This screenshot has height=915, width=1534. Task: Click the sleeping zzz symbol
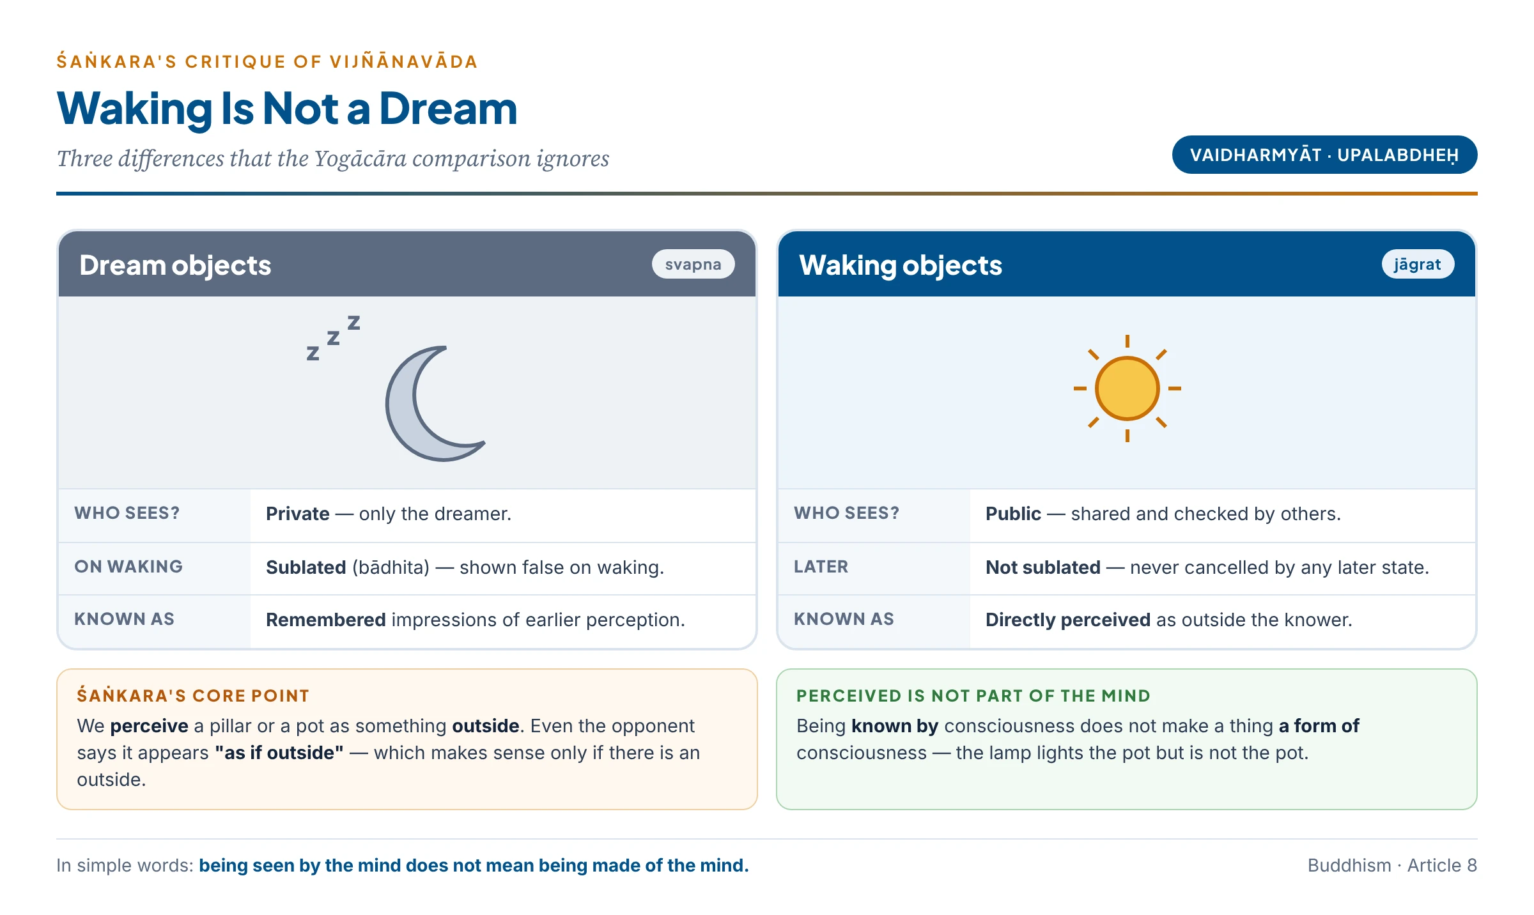click(x=333, y=338)
